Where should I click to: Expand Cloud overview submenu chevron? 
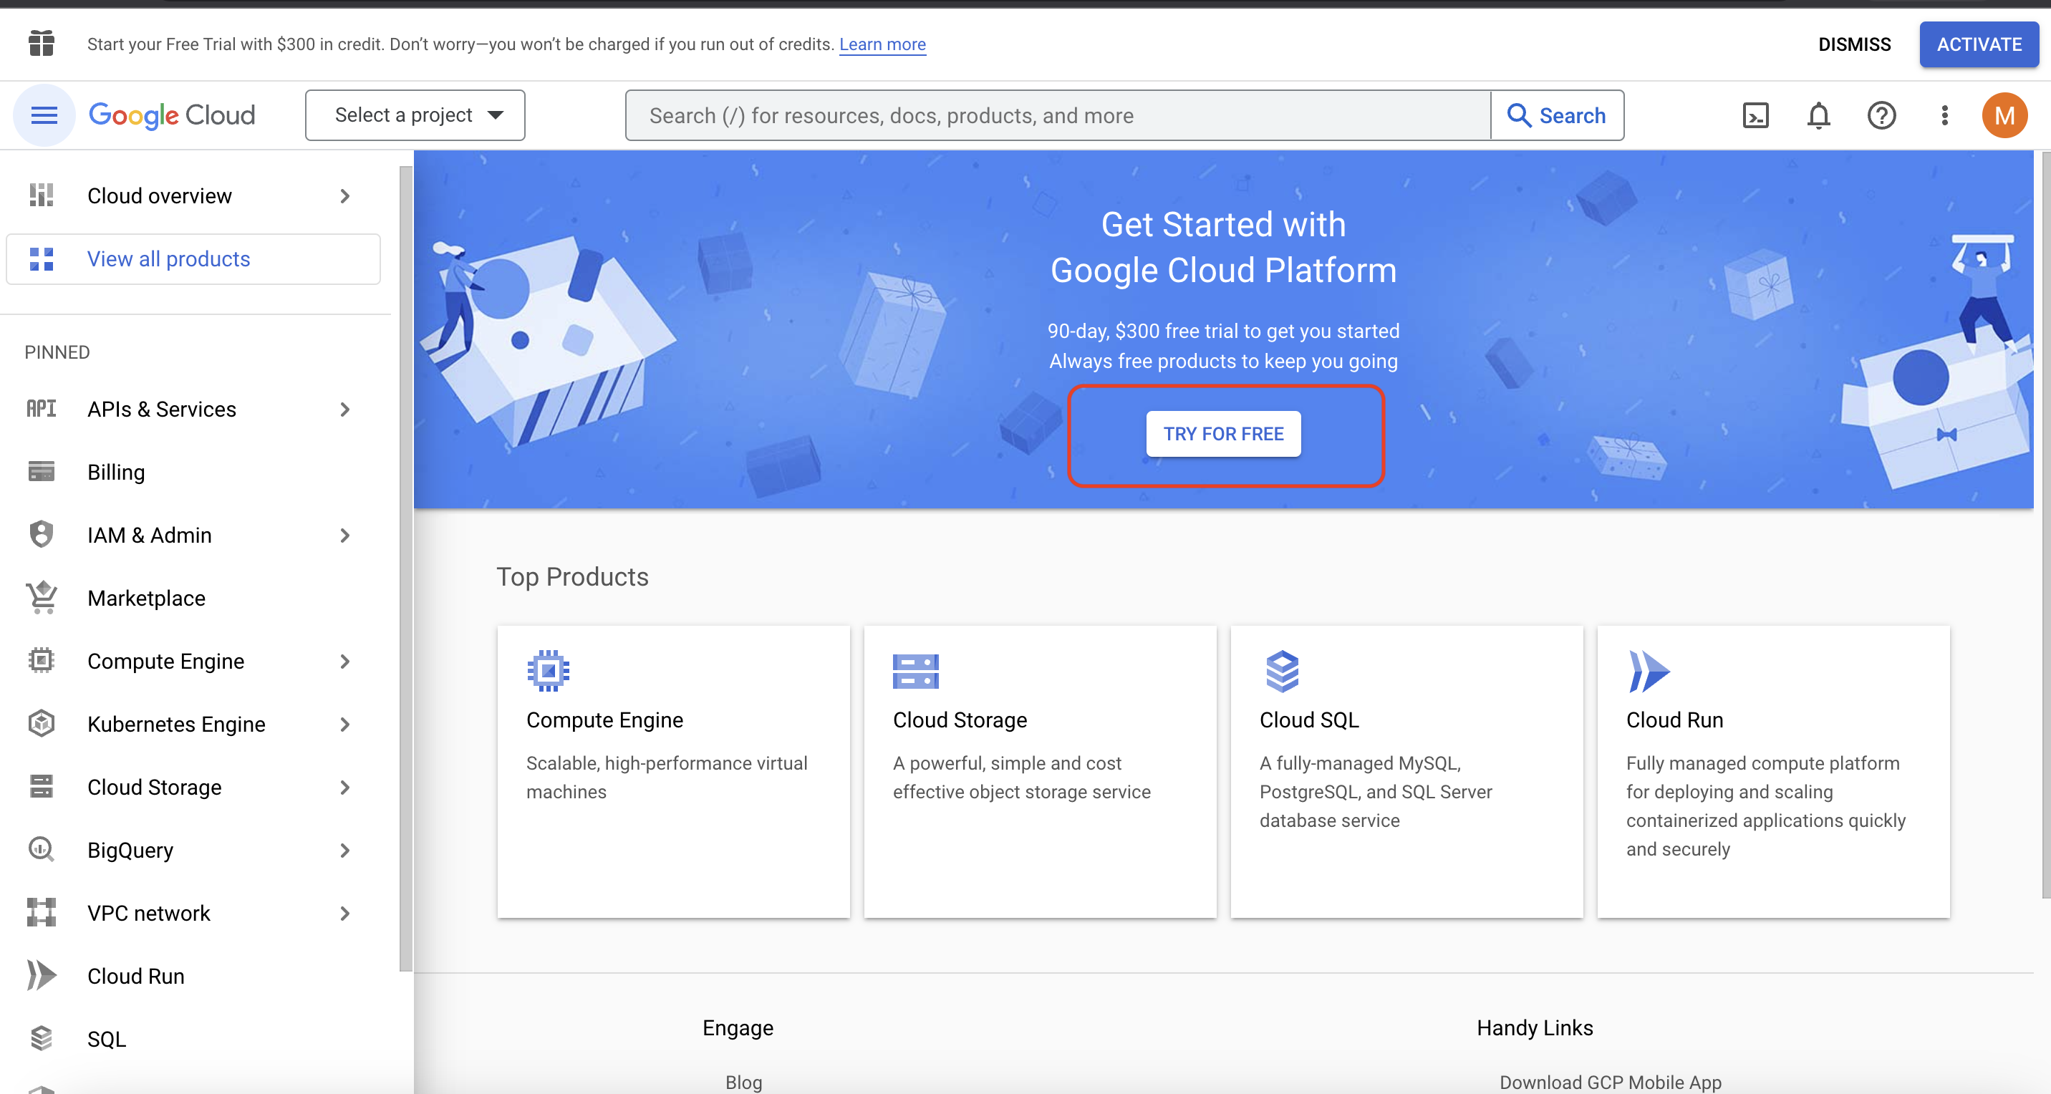pos(344,196)
